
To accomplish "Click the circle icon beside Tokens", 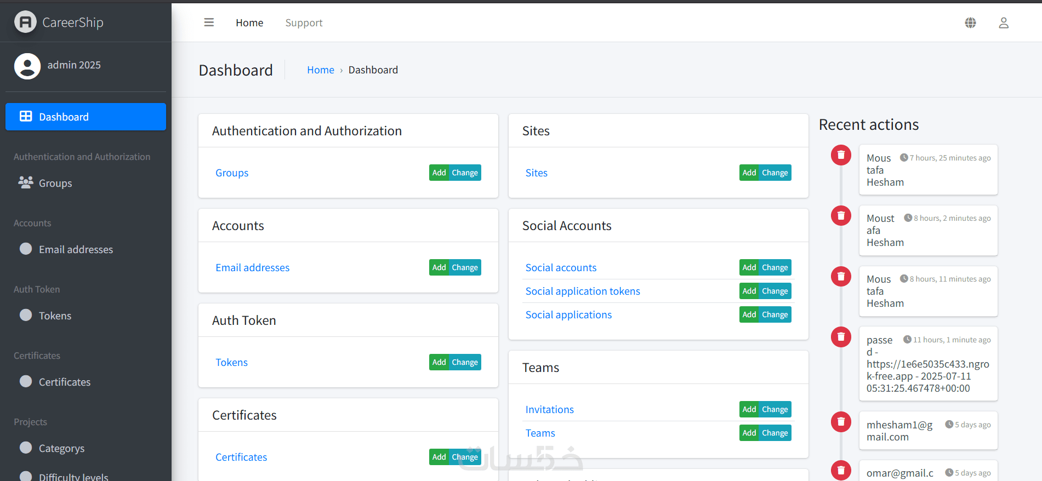I will coord(26,315).
